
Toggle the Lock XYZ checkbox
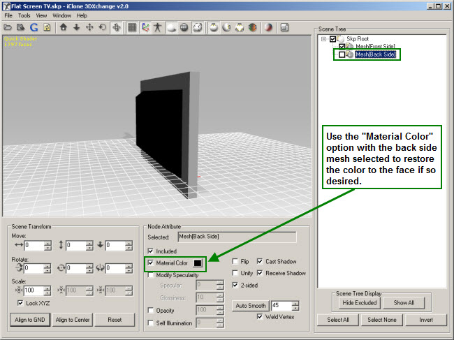point(20,303)
